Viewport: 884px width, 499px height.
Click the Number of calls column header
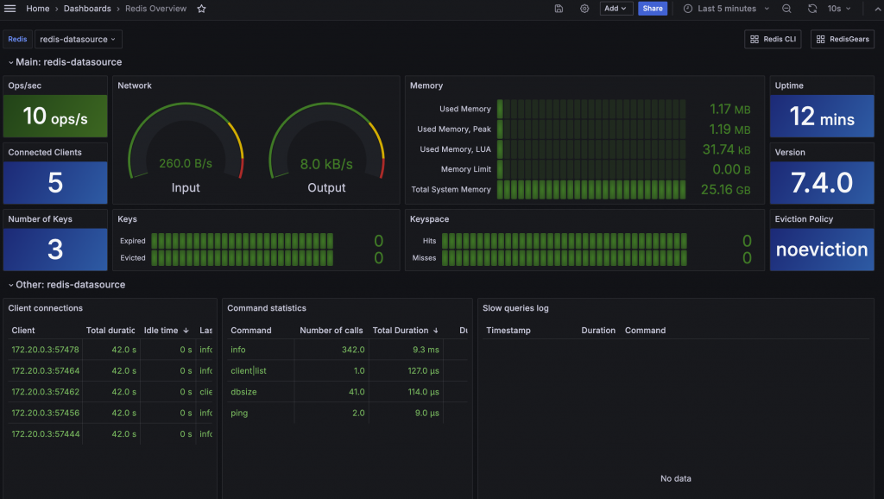[x=331, y=331]
